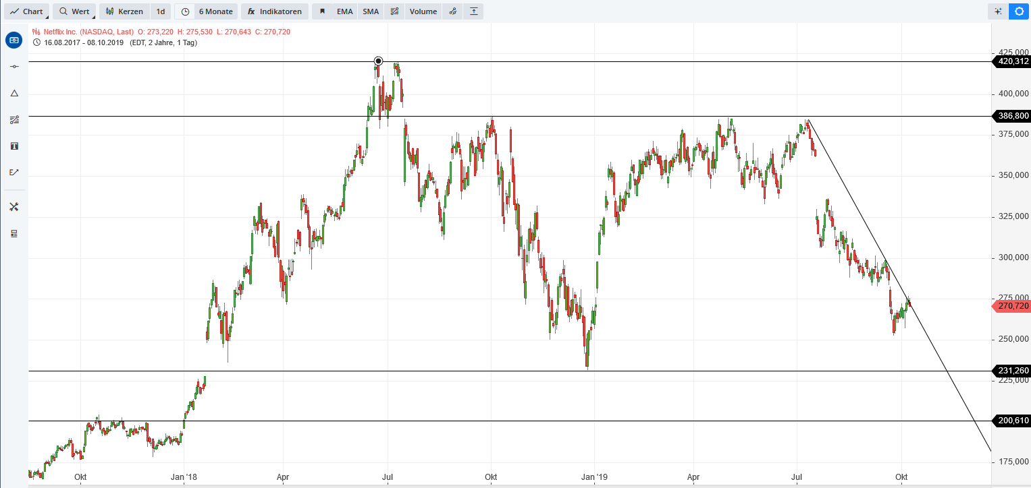Select the horizontal line drawing tool
This screenshot has width=1031, height=488.
point(14,66)
